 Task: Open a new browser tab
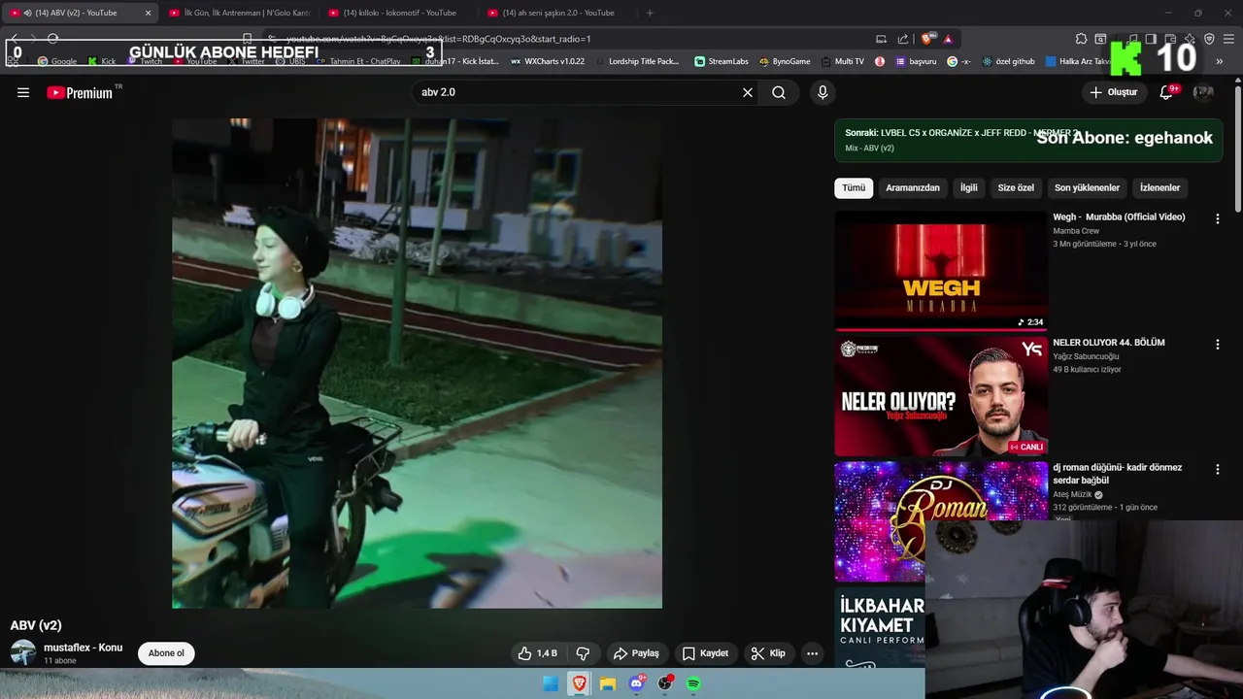click(650, 13)
